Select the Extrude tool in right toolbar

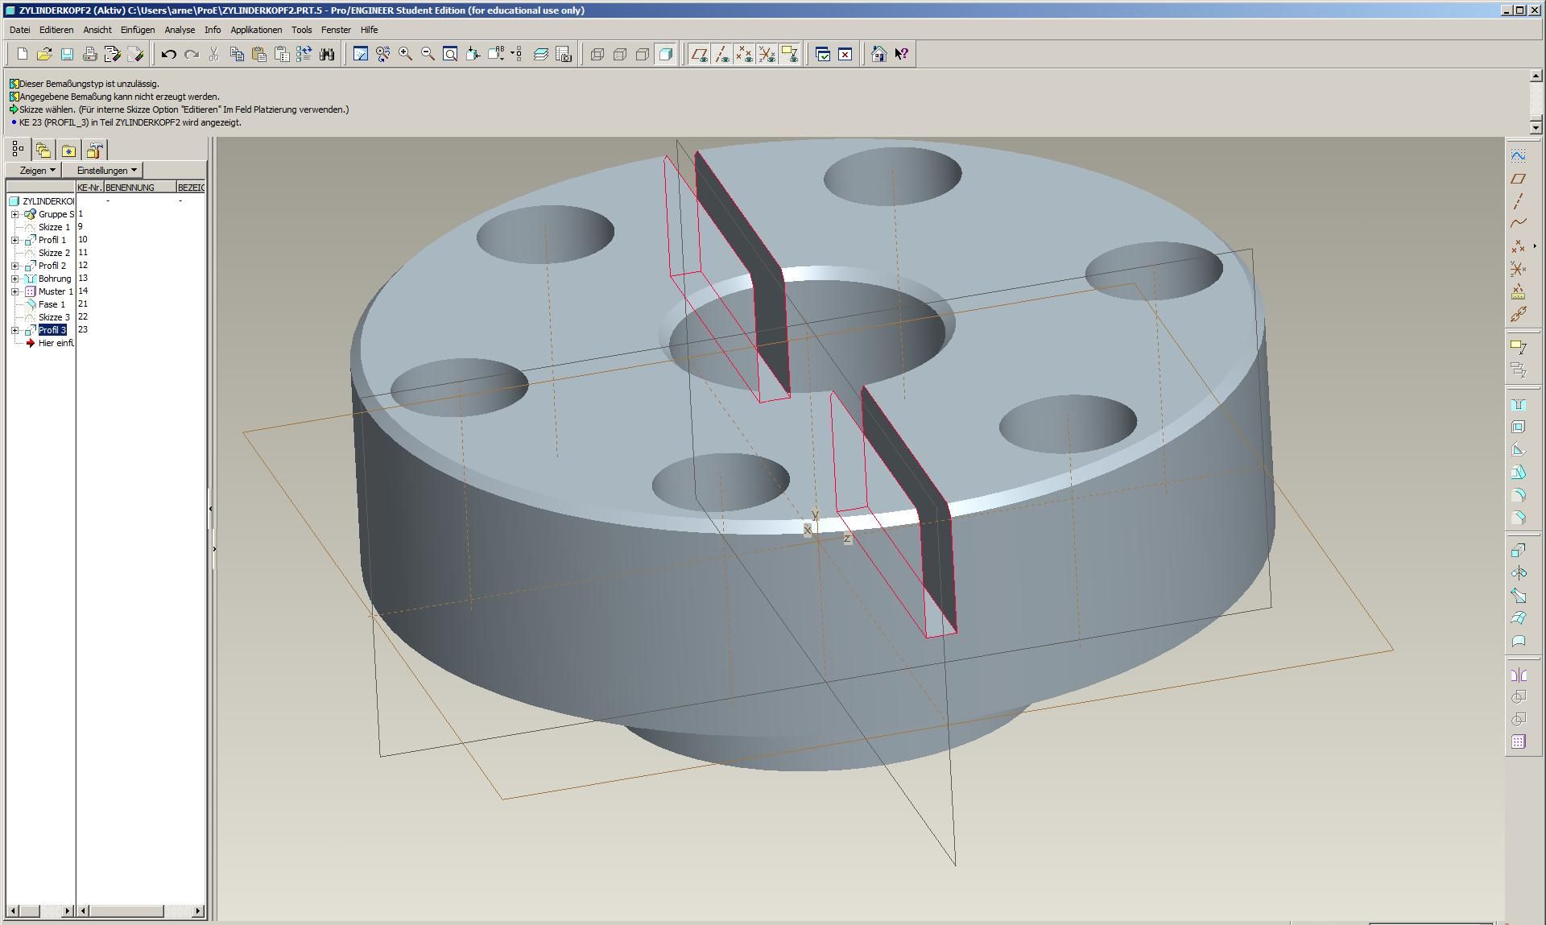1519,551
